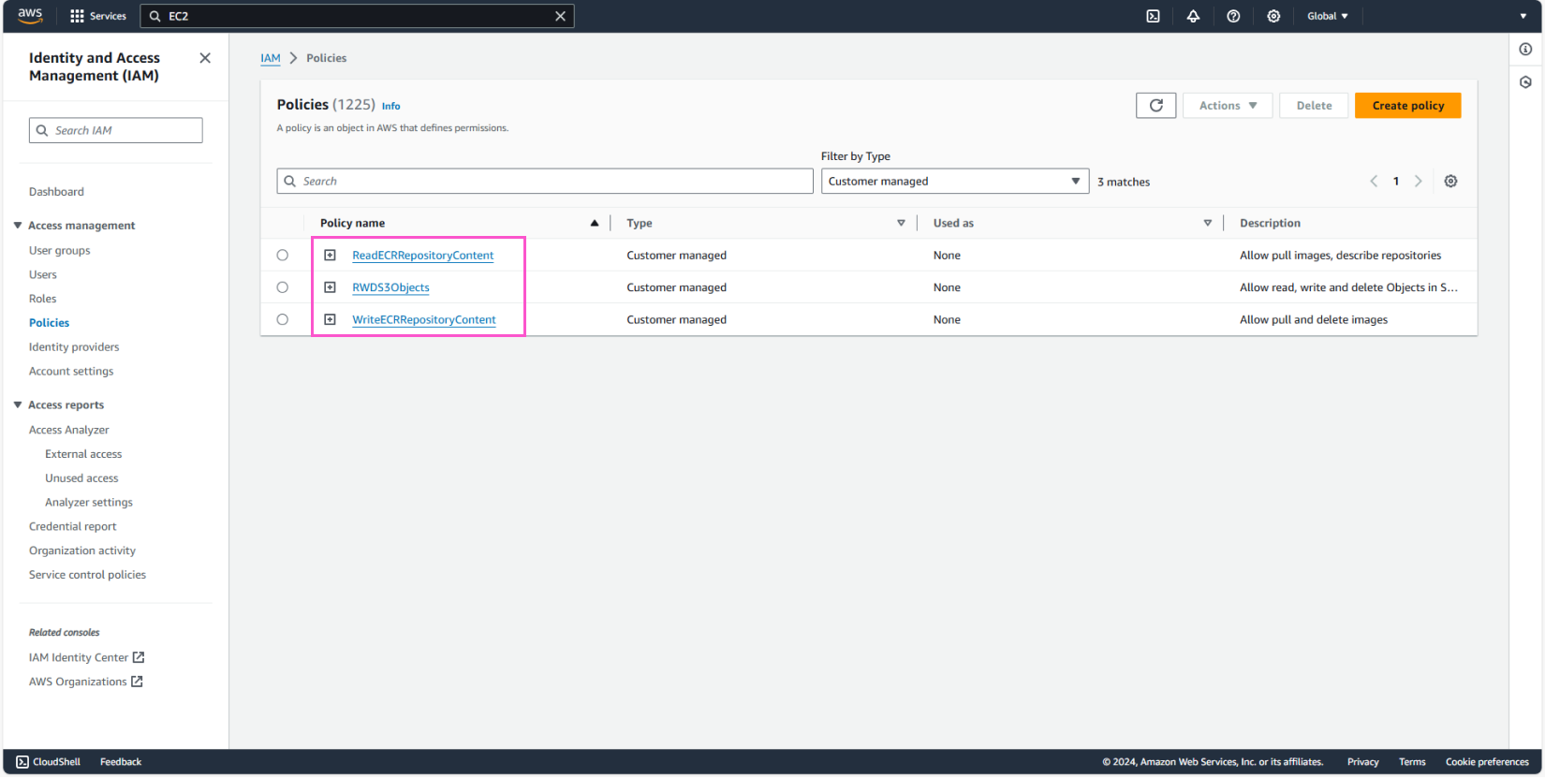
Task: Focus the policies Search field
Action: 545,182
